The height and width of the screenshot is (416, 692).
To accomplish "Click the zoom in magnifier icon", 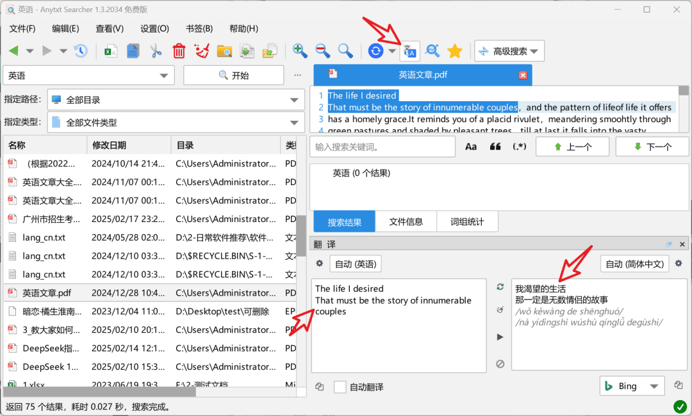I will pyautogui.click(x=300, y=51).
